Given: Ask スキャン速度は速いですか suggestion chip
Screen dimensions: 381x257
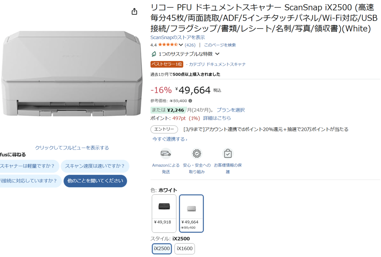Looking at the screenshot, I should [95, 166].
